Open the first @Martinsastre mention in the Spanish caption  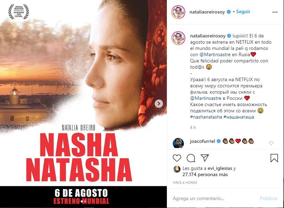(215, 54)
